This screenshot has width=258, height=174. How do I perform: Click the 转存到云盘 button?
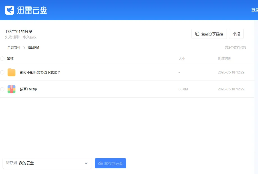(x=110, y=163)
